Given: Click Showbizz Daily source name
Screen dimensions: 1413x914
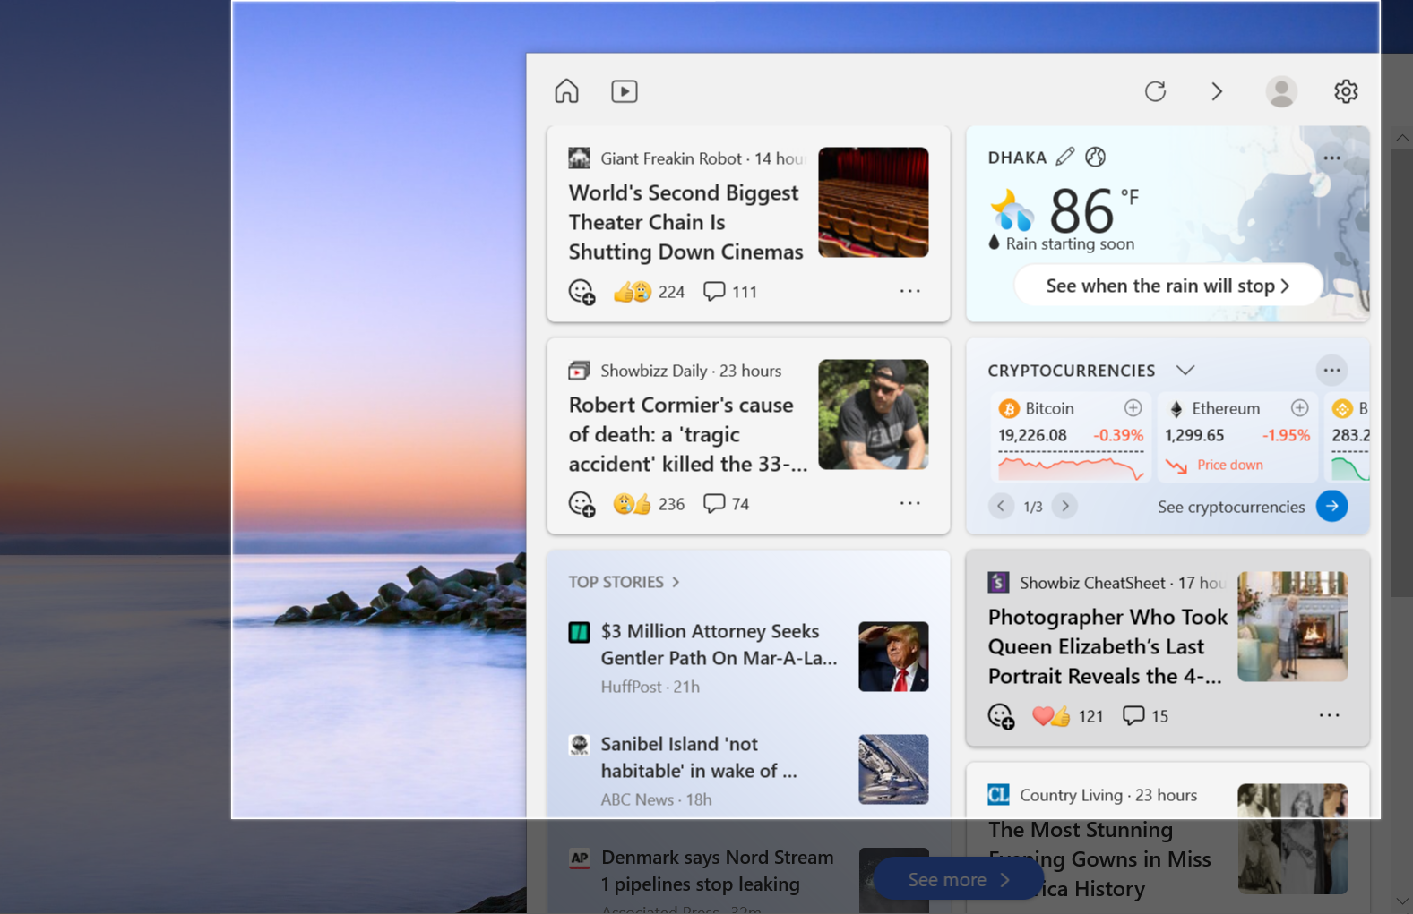Looking at the screenshot, I should (x=654, y=371).
